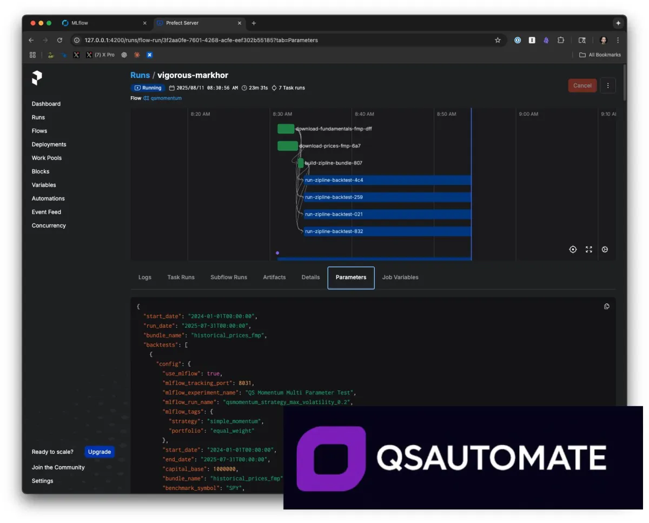Click the tab search icon in toolbar
Image resolution: width=649 pixels, height=523 pixels.
pyautogui.click(x=582, y=40)
